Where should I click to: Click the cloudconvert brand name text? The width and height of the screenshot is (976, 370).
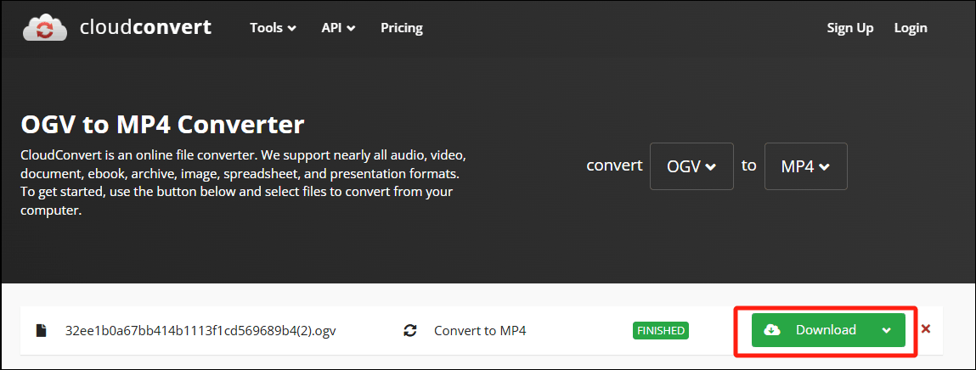pyautogui.click(x=145, y=28)
